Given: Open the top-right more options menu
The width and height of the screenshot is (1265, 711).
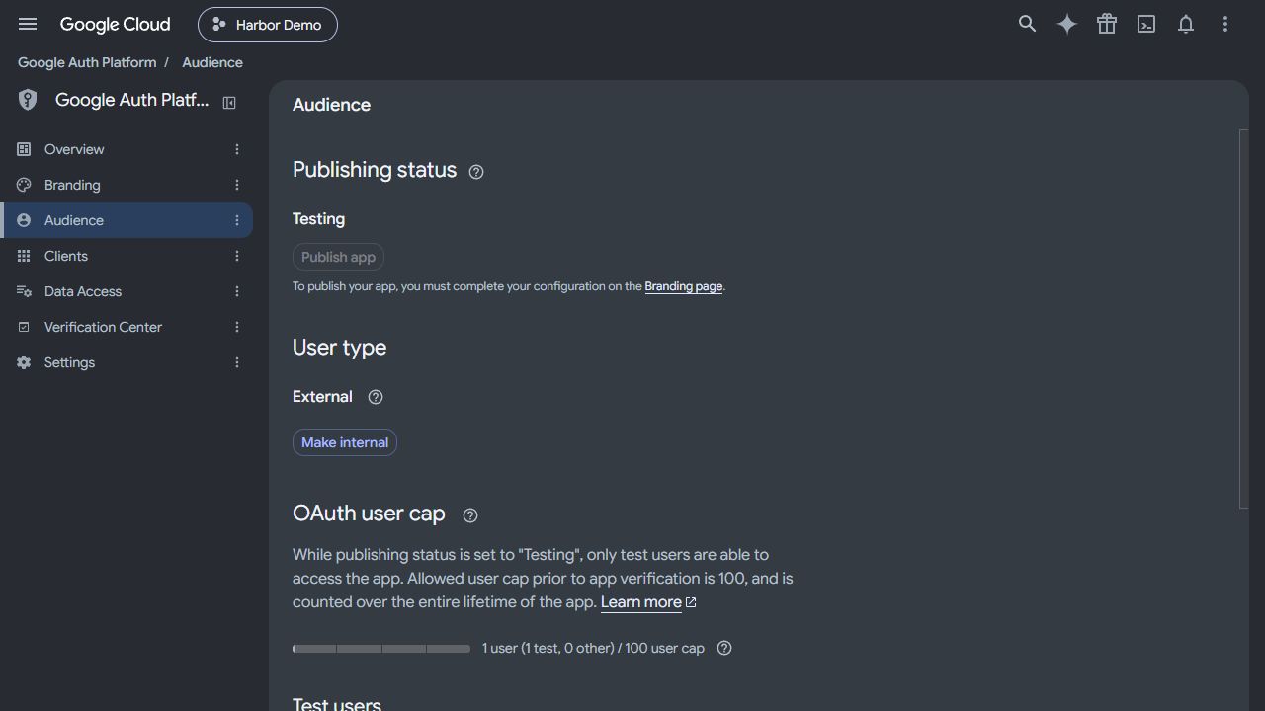Looking at the screenshot, I should point(1225,24).
